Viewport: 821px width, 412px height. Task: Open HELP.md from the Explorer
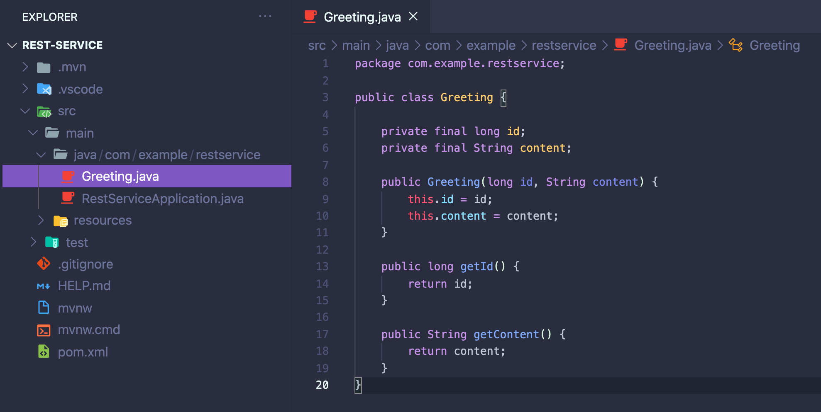pyautogui.click(x=84, y=286)
